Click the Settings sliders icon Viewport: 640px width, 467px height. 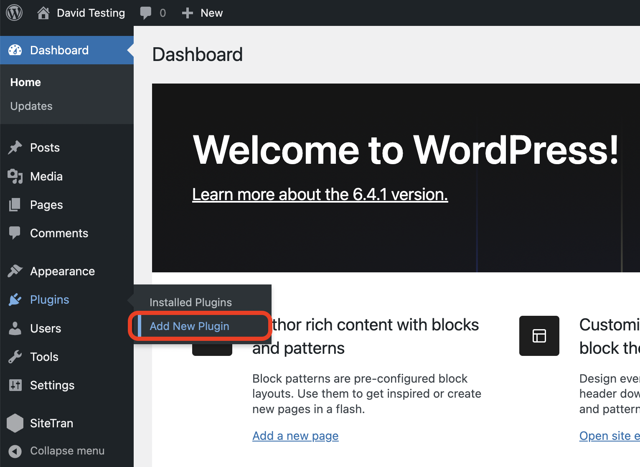[15, 385]
